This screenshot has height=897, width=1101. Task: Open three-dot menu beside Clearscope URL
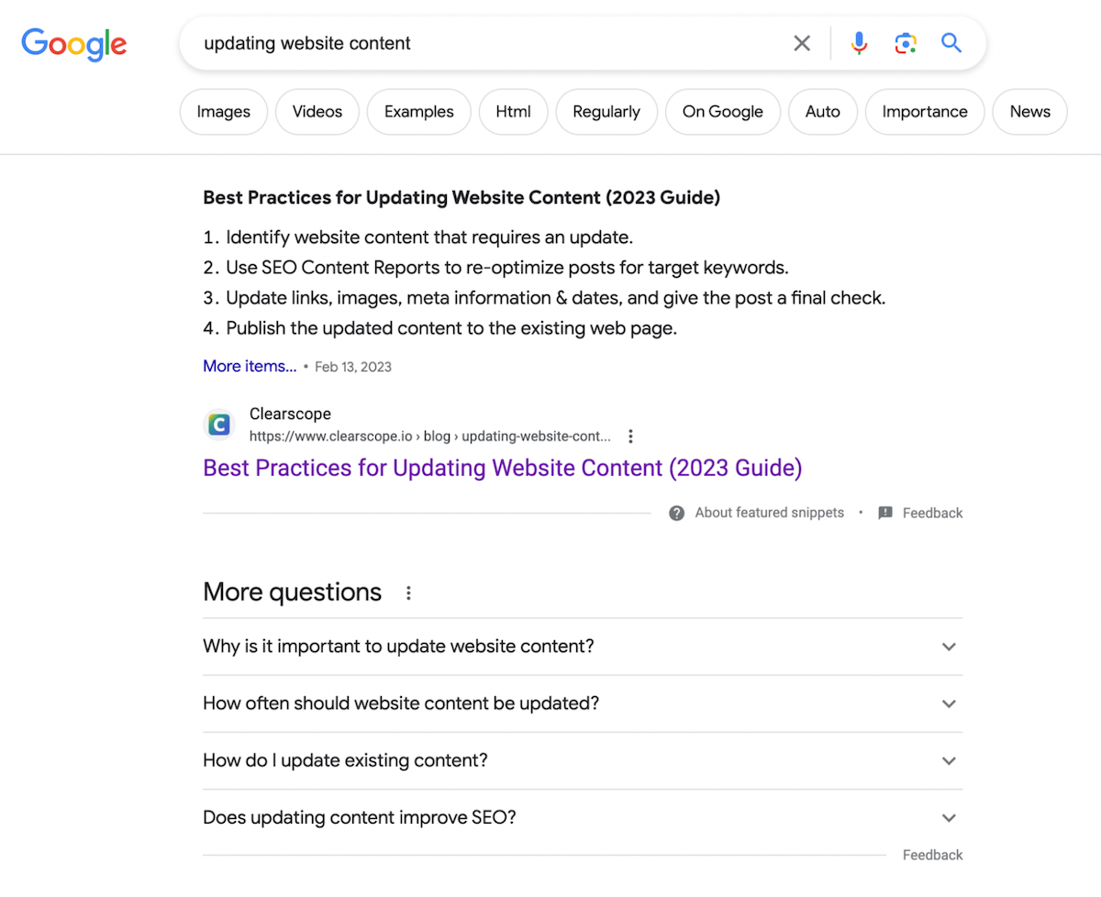pos(630,437)
